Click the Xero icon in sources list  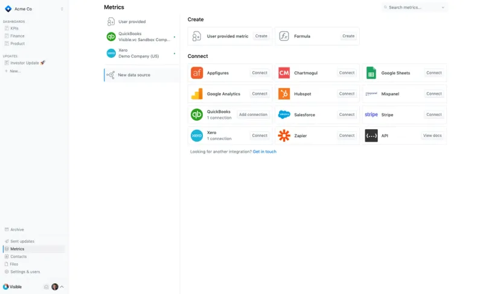tap(111, 53)
